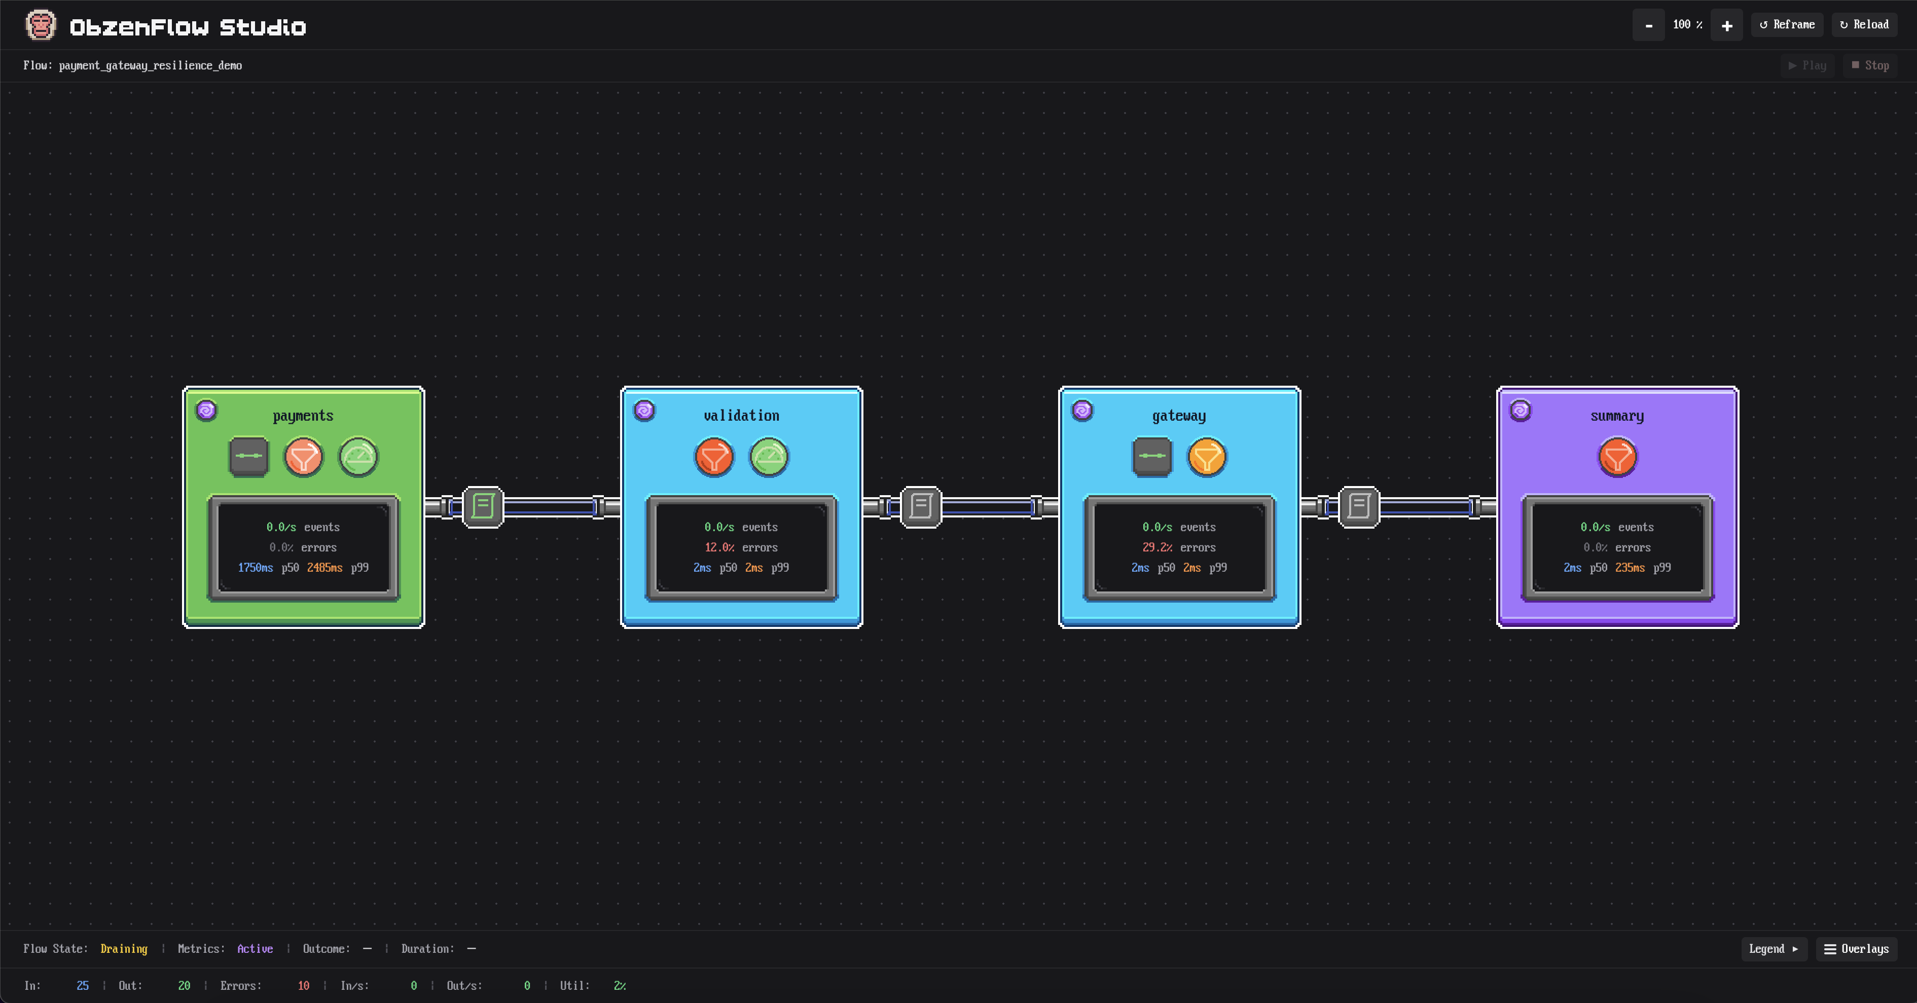Click the Play button
Screen dimensions: 1917x1003
click(x=1807, y=65)
